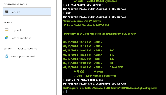Click the cd "Microsoft SQL Server" command line
The image size is (166, 95).
click(x=84, y=5)
